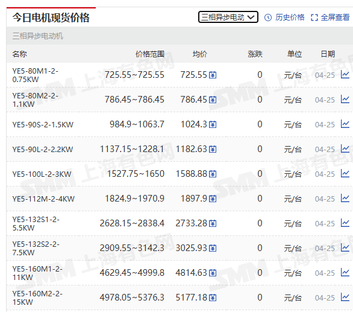Open 全屏查看 fullscreen view
The image size is (353, 312).
point(335,18)
